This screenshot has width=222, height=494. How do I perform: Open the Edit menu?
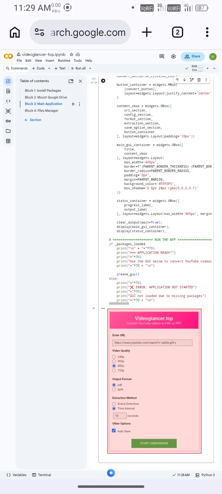(x=28, y=61)
